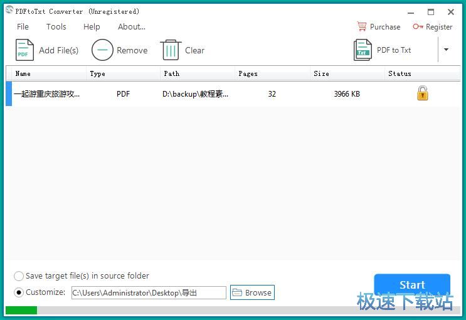
Task: Open the Help menu
Action: [92, 27]
